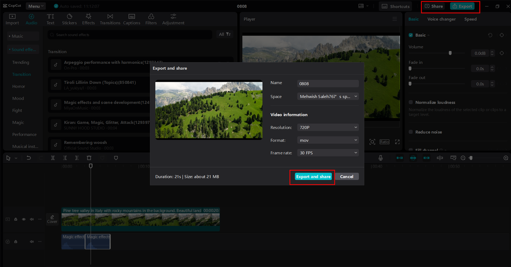Screen dimensions: 511x267
Task: Click the Volume slider handle
Action: [450, 53]
